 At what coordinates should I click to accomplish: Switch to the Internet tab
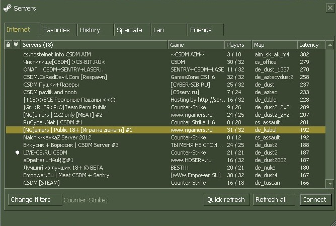(x=22, y=30)
